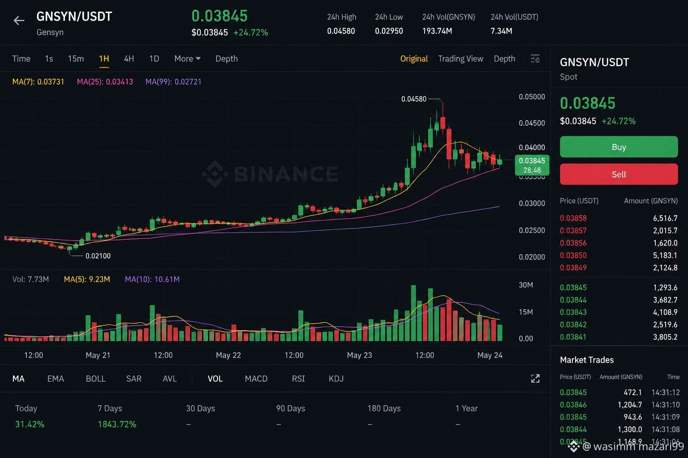The image size is (688, 458).
Task: Click the 90 Days performance label
Action: coord(290,408)
